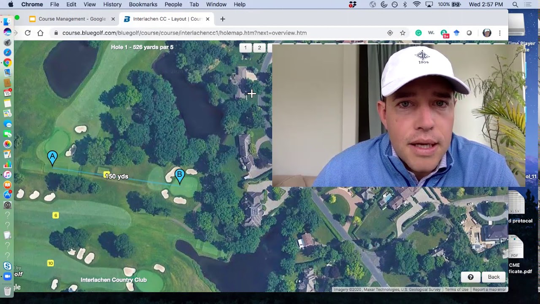The height and width of the screenshot is (304, 540).
Task: Open the extension with 9+ badge
Action: 445,33
